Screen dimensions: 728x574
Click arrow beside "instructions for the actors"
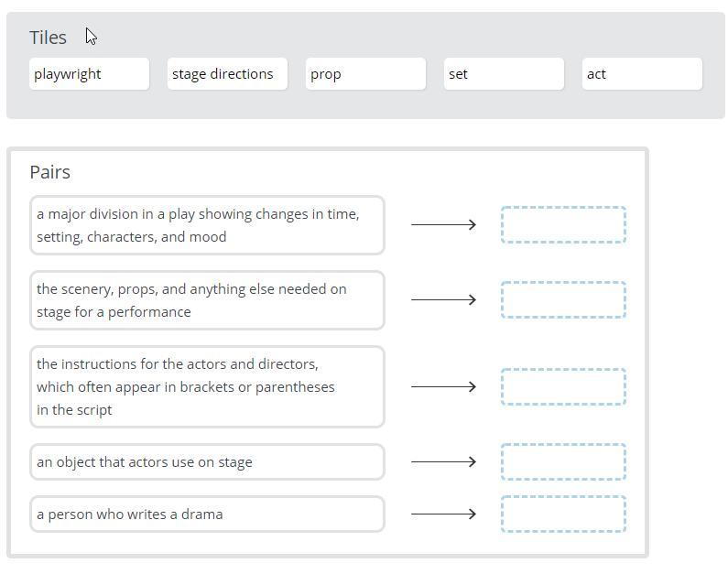tap(443, 386)
